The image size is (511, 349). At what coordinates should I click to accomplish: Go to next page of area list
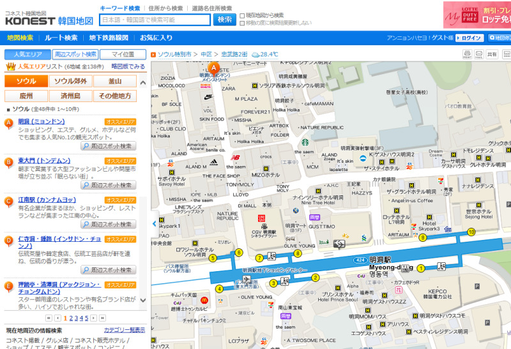pyautogui.click(x=95, y=318)
